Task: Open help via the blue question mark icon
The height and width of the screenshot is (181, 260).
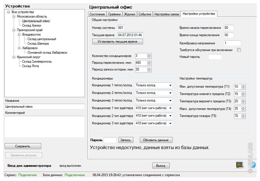Action: (254, 165)
